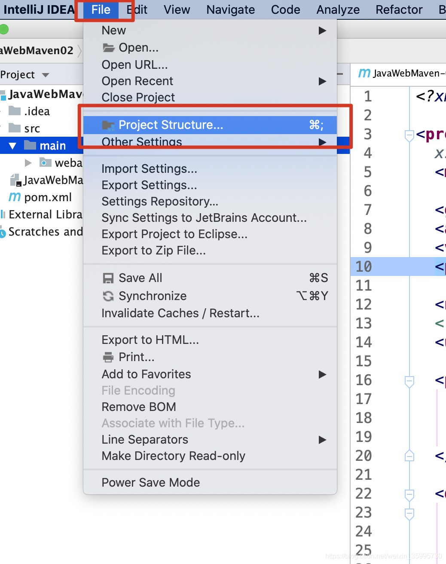Expand the Other Settings submenu
Image resolution: width=446 pixels, height=564 pixels.
(210, 142)
